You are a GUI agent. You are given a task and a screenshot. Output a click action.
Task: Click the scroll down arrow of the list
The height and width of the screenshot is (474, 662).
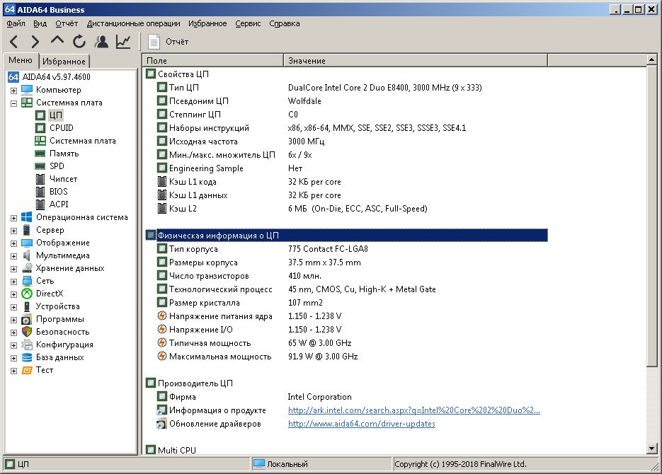(x=652, y=449)
